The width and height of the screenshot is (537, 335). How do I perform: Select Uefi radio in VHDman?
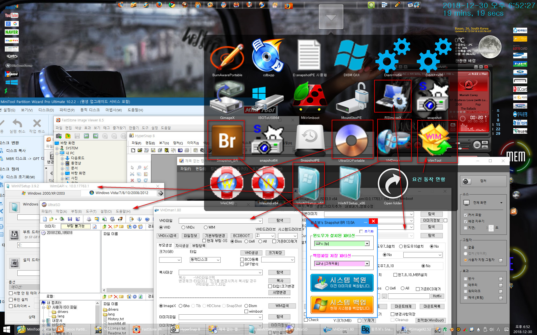pyautogui.click(x=249, y=241)
